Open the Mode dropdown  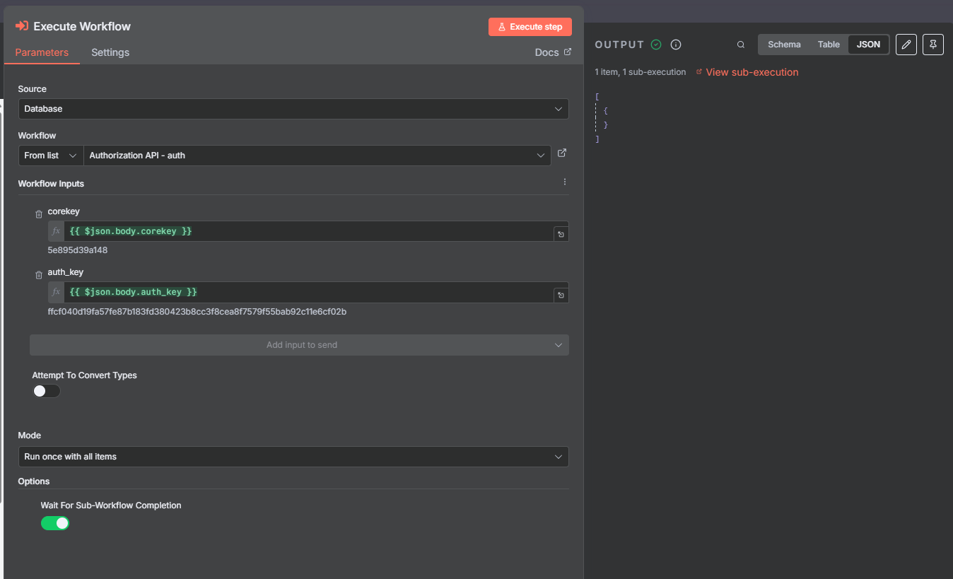point(293,457)
